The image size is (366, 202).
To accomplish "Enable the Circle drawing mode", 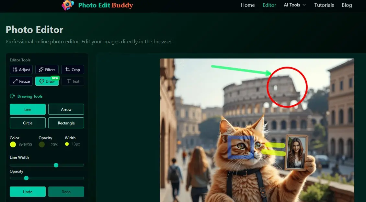I will coord(28,123).
